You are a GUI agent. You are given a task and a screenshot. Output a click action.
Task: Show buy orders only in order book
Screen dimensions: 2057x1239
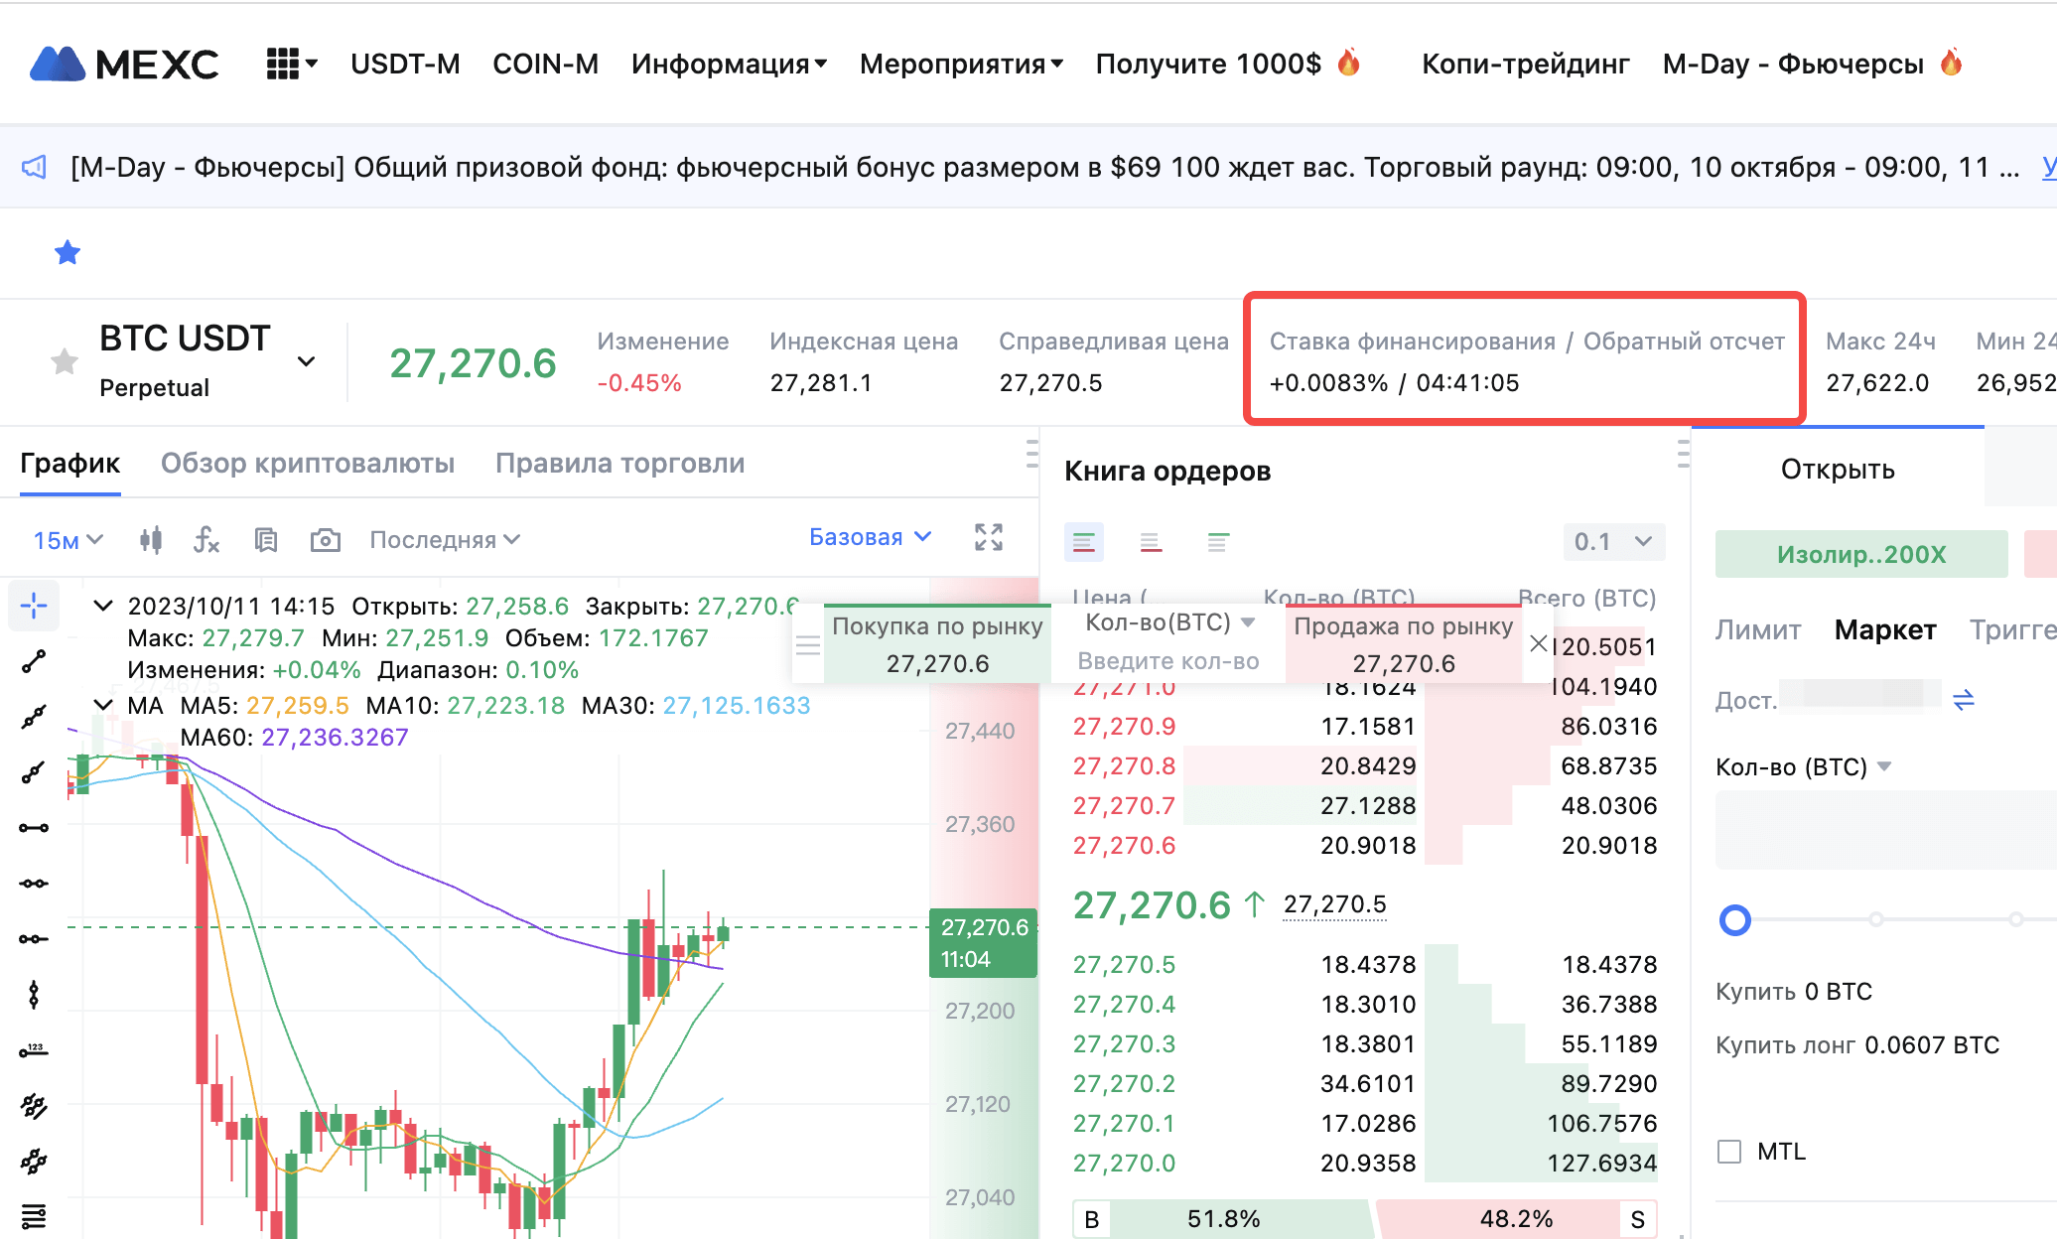(x=1217, y=541)
